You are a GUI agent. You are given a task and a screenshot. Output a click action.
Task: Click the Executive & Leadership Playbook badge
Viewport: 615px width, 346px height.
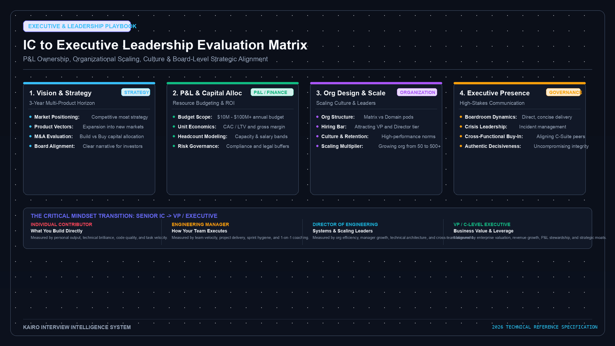click(77, 26)
